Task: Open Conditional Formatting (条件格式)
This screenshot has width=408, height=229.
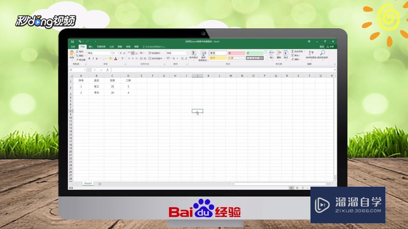Action: (193, 55)
